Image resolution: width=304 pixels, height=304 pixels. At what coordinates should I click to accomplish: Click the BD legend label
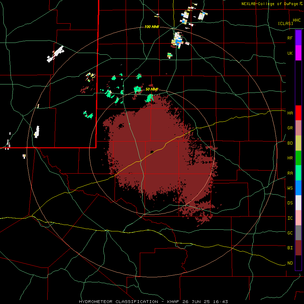tap(290, 143)
